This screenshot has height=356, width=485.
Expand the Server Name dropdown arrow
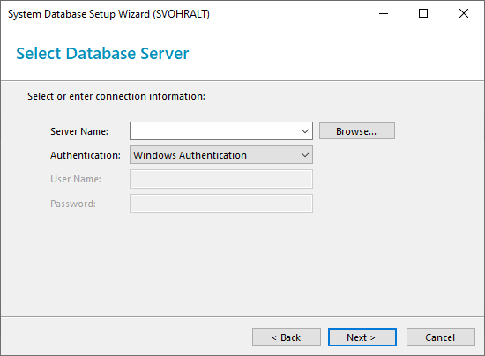(x=305, y=131)
